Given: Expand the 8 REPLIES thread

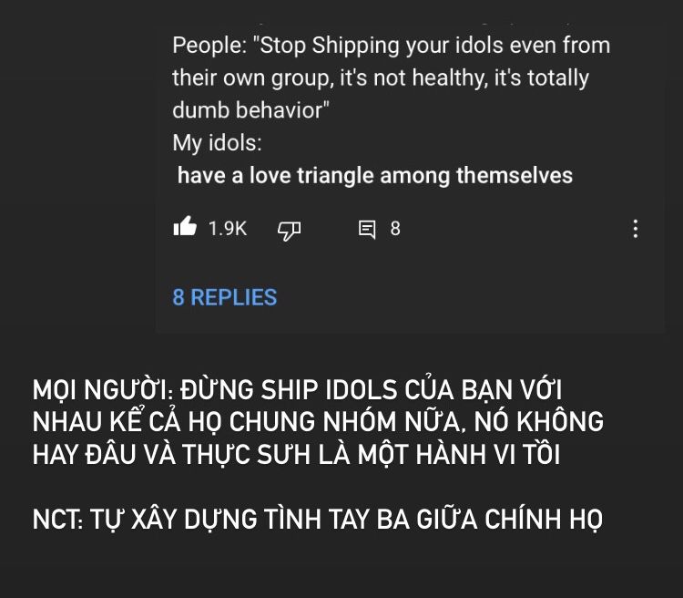Looking at the screenshot, I should (225, 297).
